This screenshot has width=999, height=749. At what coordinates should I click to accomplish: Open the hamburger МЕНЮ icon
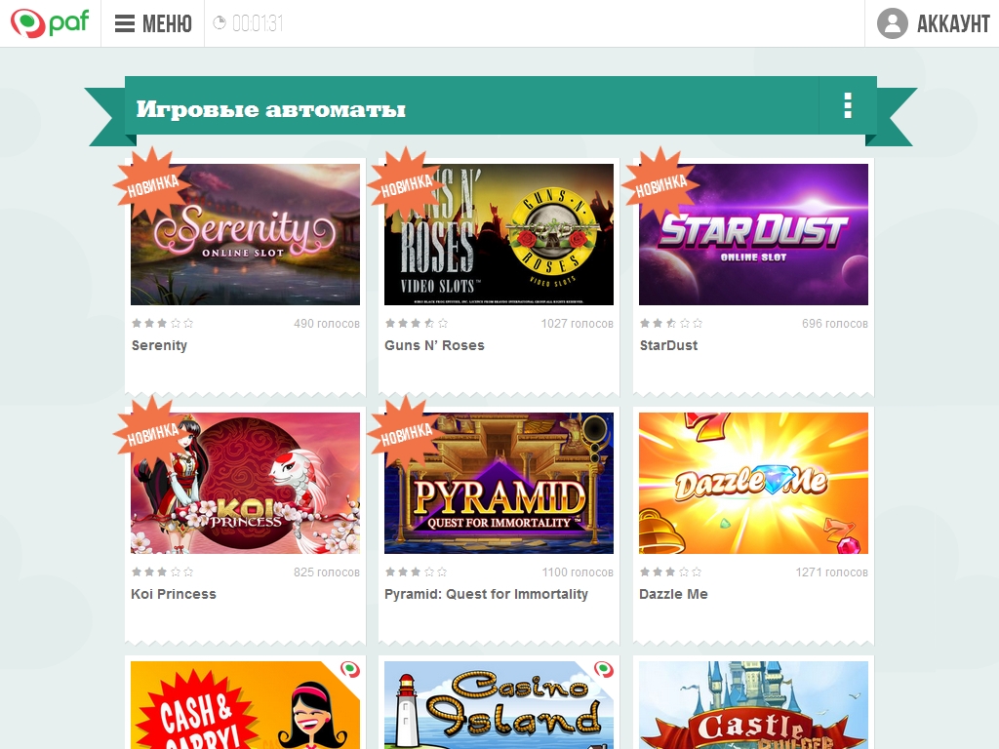tap(124, 23)
